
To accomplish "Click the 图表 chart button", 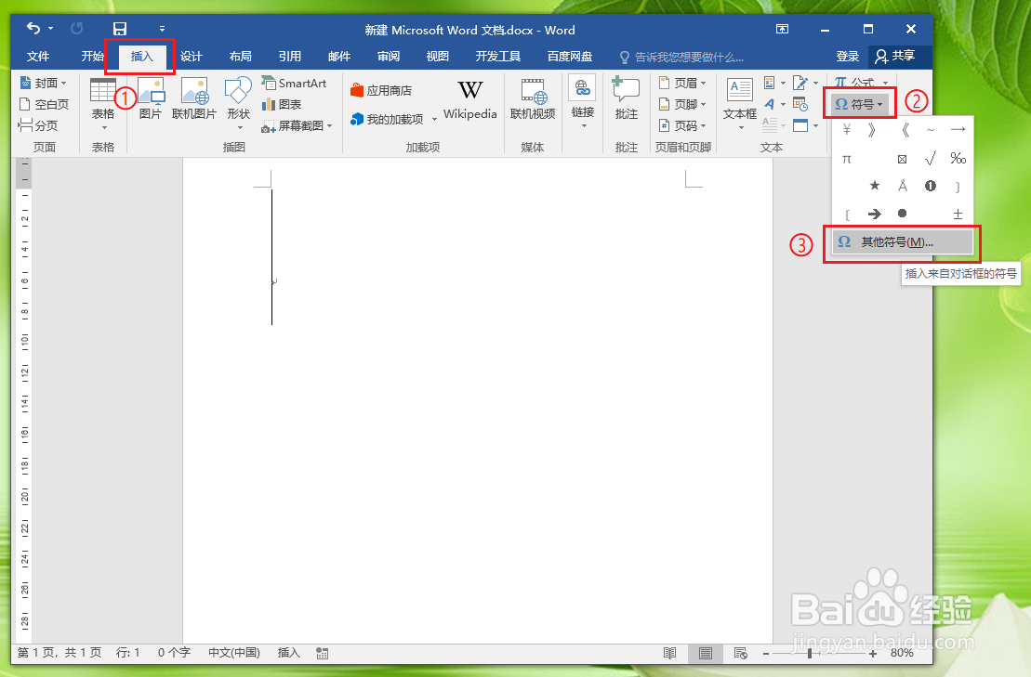I will tap(282, 104).
